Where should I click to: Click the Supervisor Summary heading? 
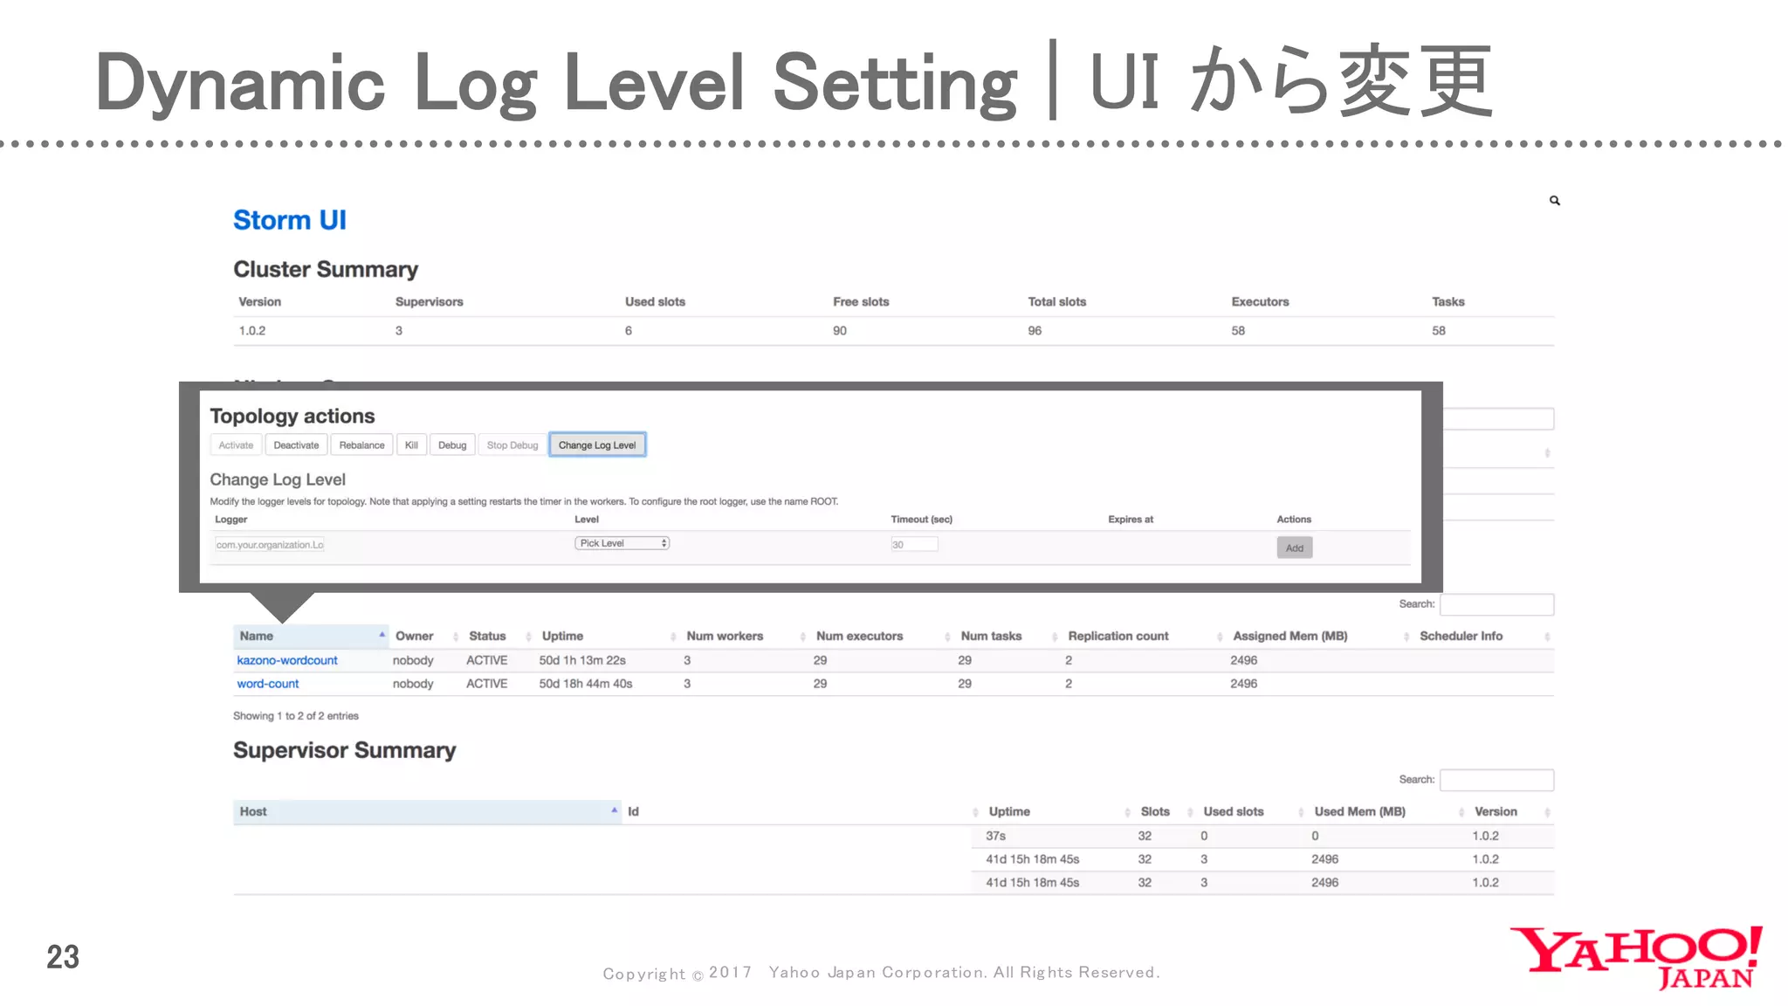(x=345, y=751)
